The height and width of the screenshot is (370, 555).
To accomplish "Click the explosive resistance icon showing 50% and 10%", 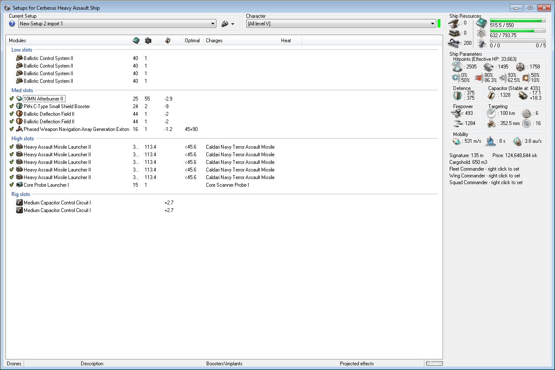I will pos(526,78).
